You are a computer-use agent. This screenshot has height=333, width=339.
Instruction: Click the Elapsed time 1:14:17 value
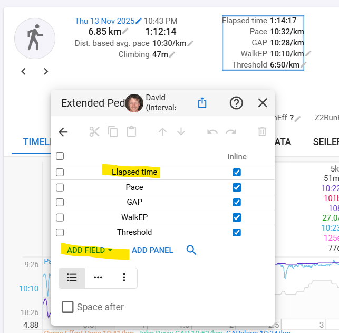click(283, 21)
